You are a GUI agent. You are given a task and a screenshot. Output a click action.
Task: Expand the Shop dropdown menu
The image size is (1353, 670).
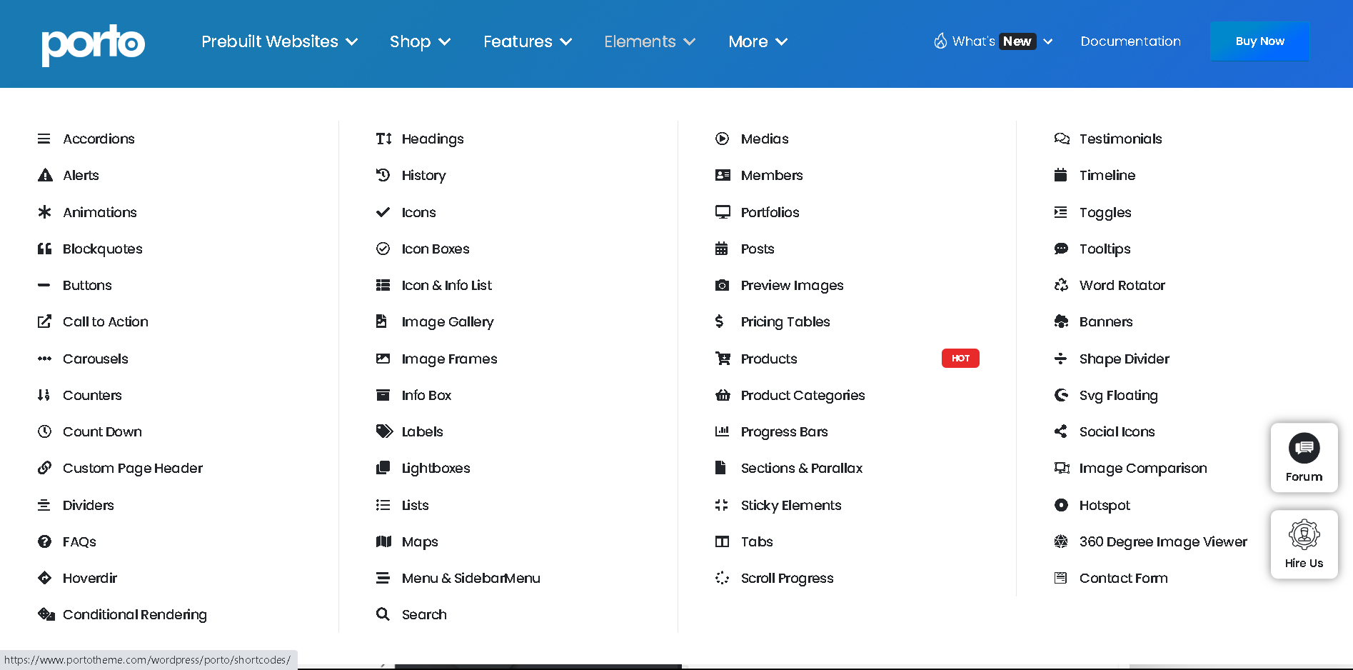pos(420,41)
